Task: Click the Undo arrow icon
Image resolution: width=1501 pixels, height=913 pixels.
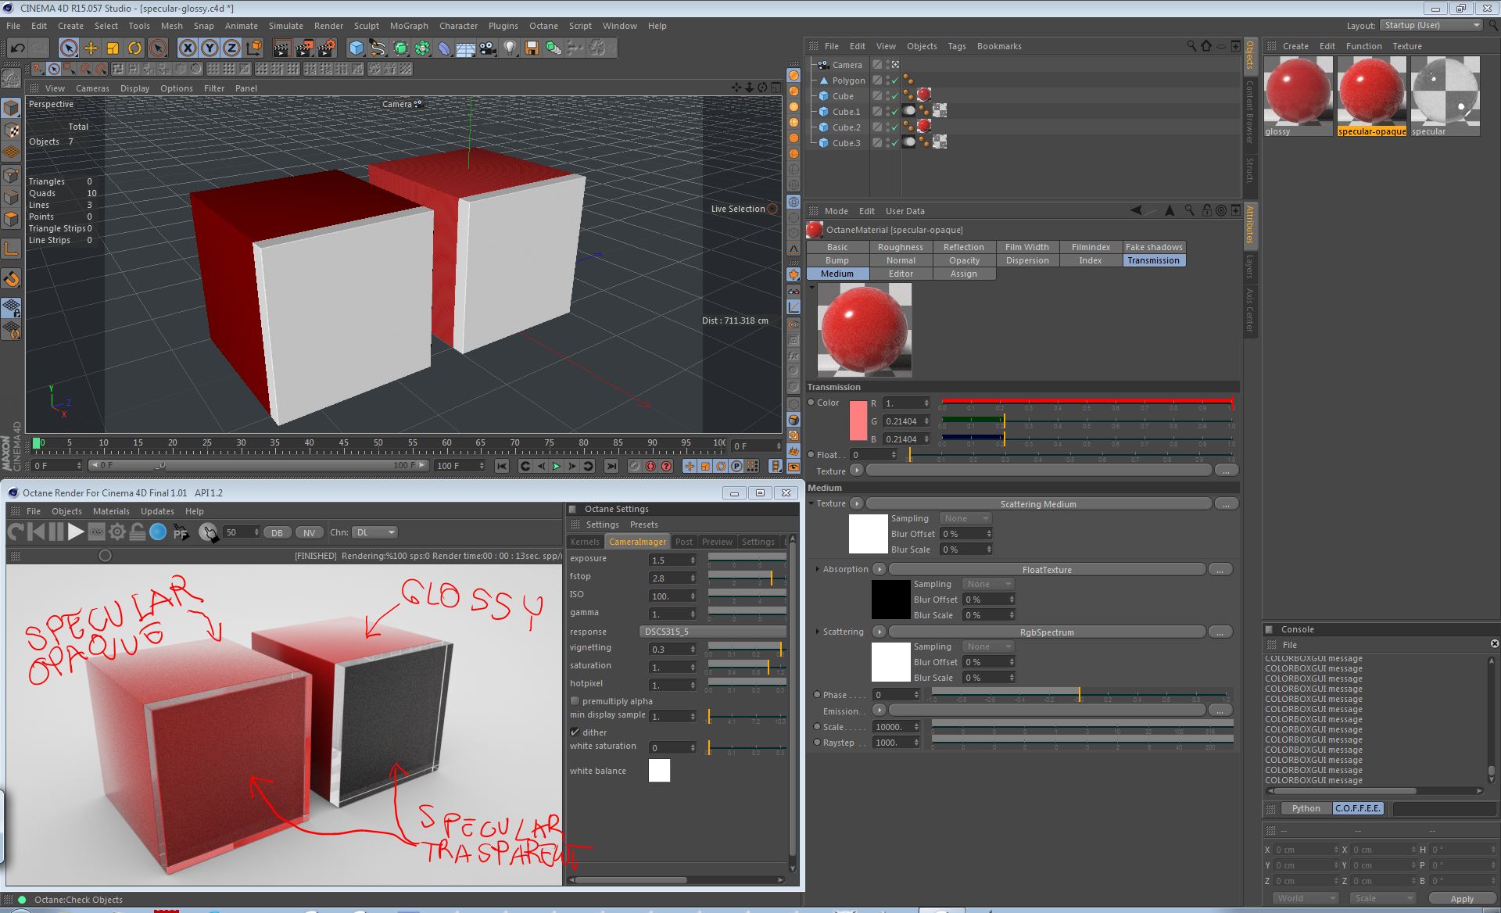Action: coord(17,48)
